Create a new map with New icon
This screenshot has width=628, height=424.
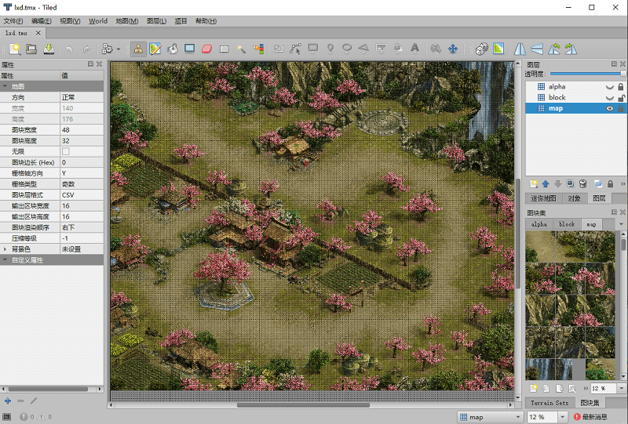point(15,49)
